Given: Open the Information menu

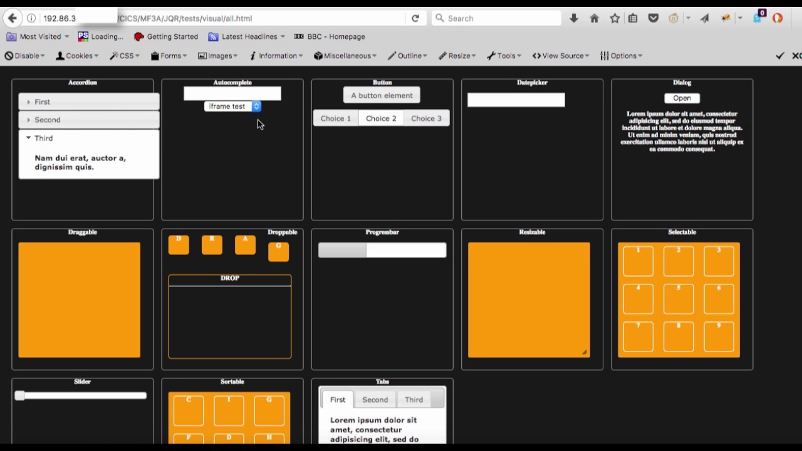Looking at the screenshot, I should click(x=276, y=56).
